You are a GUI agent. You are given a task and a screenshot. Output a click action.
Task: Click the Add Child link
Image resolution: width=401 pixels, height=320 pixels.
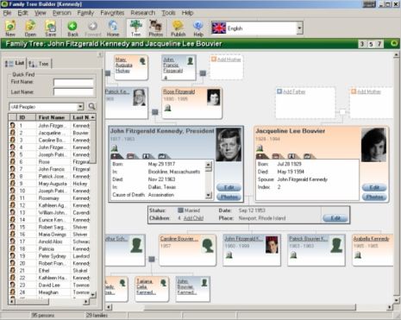pyautogui.click(x=193, y=218)
